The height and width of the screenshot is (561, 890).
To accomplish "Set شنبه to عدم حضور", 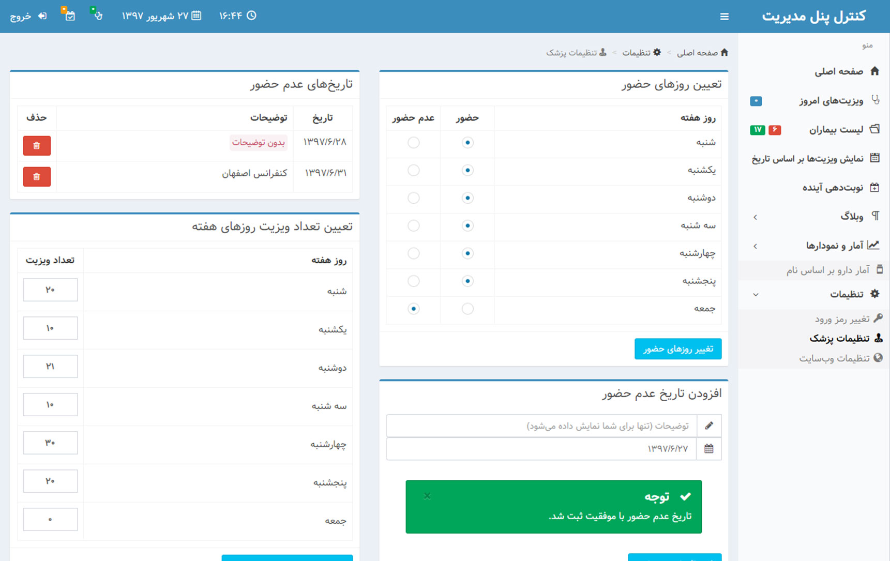I will pos(413,143).
